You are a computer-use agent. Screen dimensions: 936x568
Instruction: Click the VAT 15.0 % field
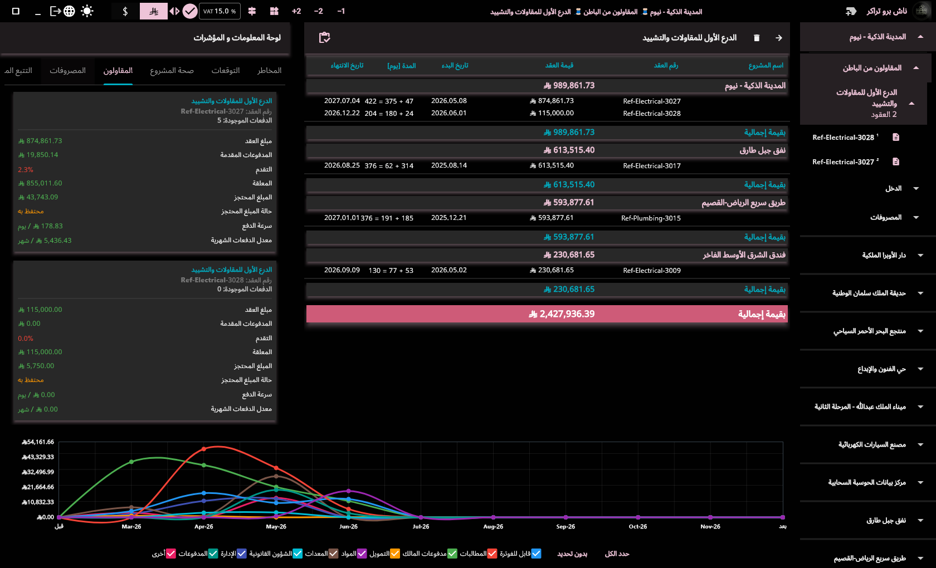point(220,11)
